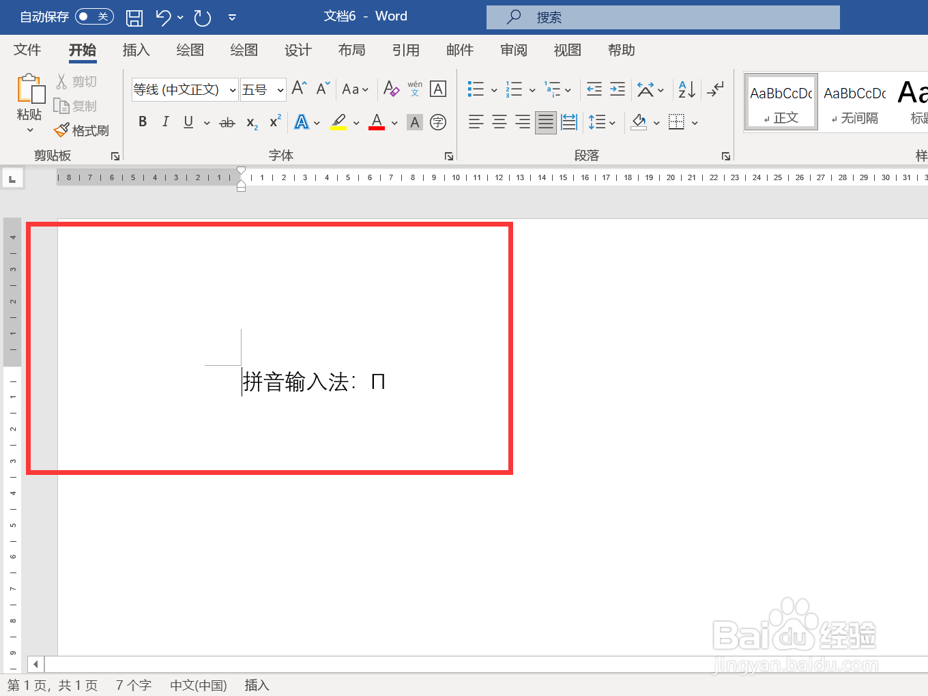This screenshot has height=696, width=928.
Task: Open the 审阅 ribbon tab
Action: tap(513, 50)
